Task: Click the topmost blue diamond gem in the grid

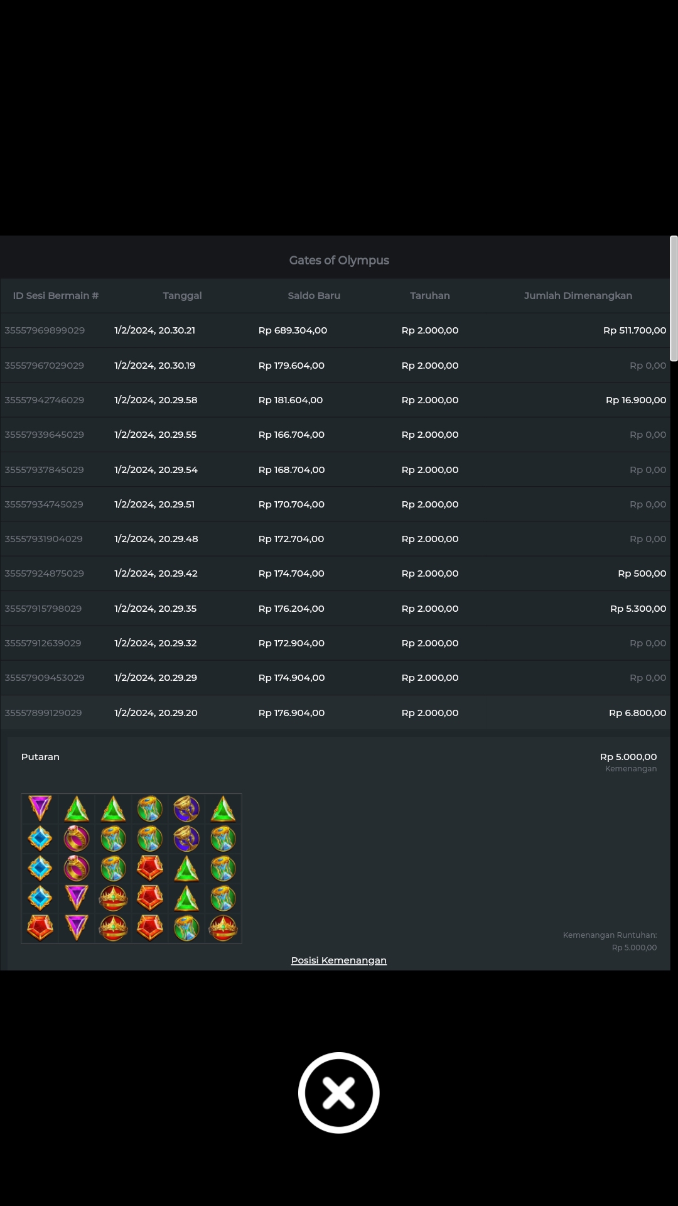Action: pyautogui.click(x=40, y=838)
